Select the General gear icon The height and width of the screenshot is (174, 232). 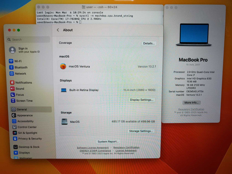pos(13,109)
